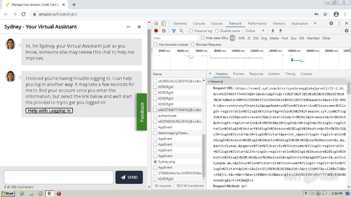Viewport: 351px width, 197px height.
Task: Toggle the device toolbar icon
Action: [163, 24]
